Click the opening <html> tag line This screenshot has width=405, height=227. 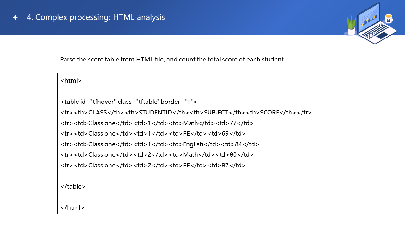click(x=71, y=80)
